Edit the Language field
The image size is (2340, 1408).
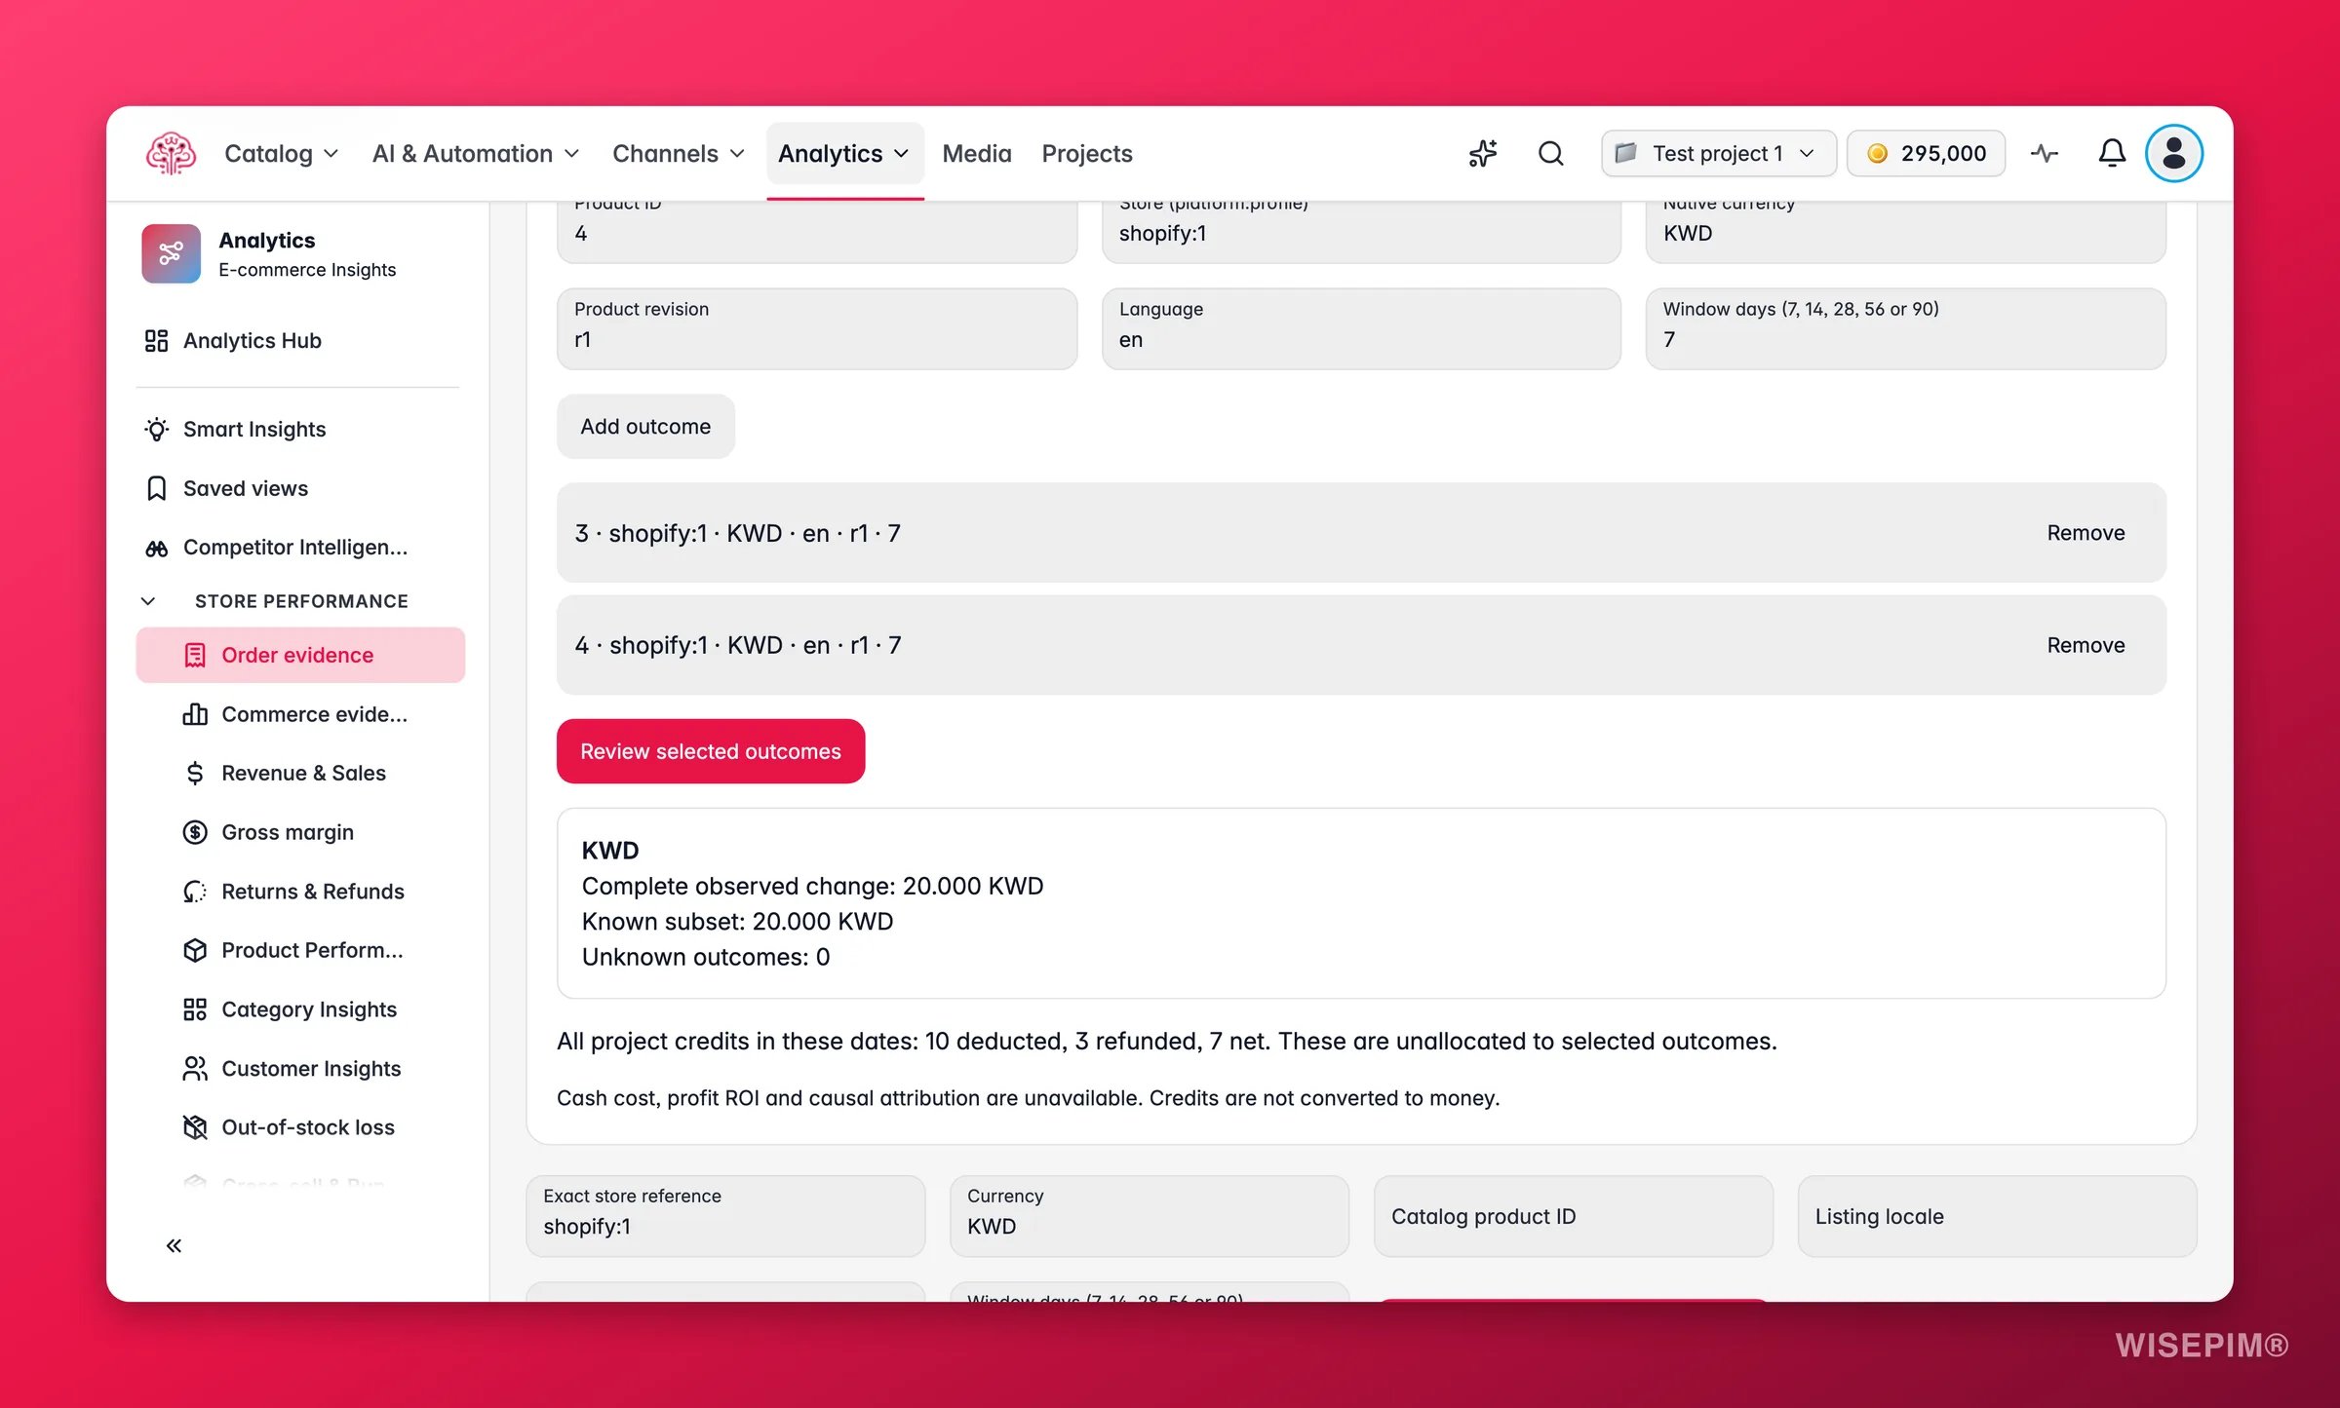(1361, 328)
